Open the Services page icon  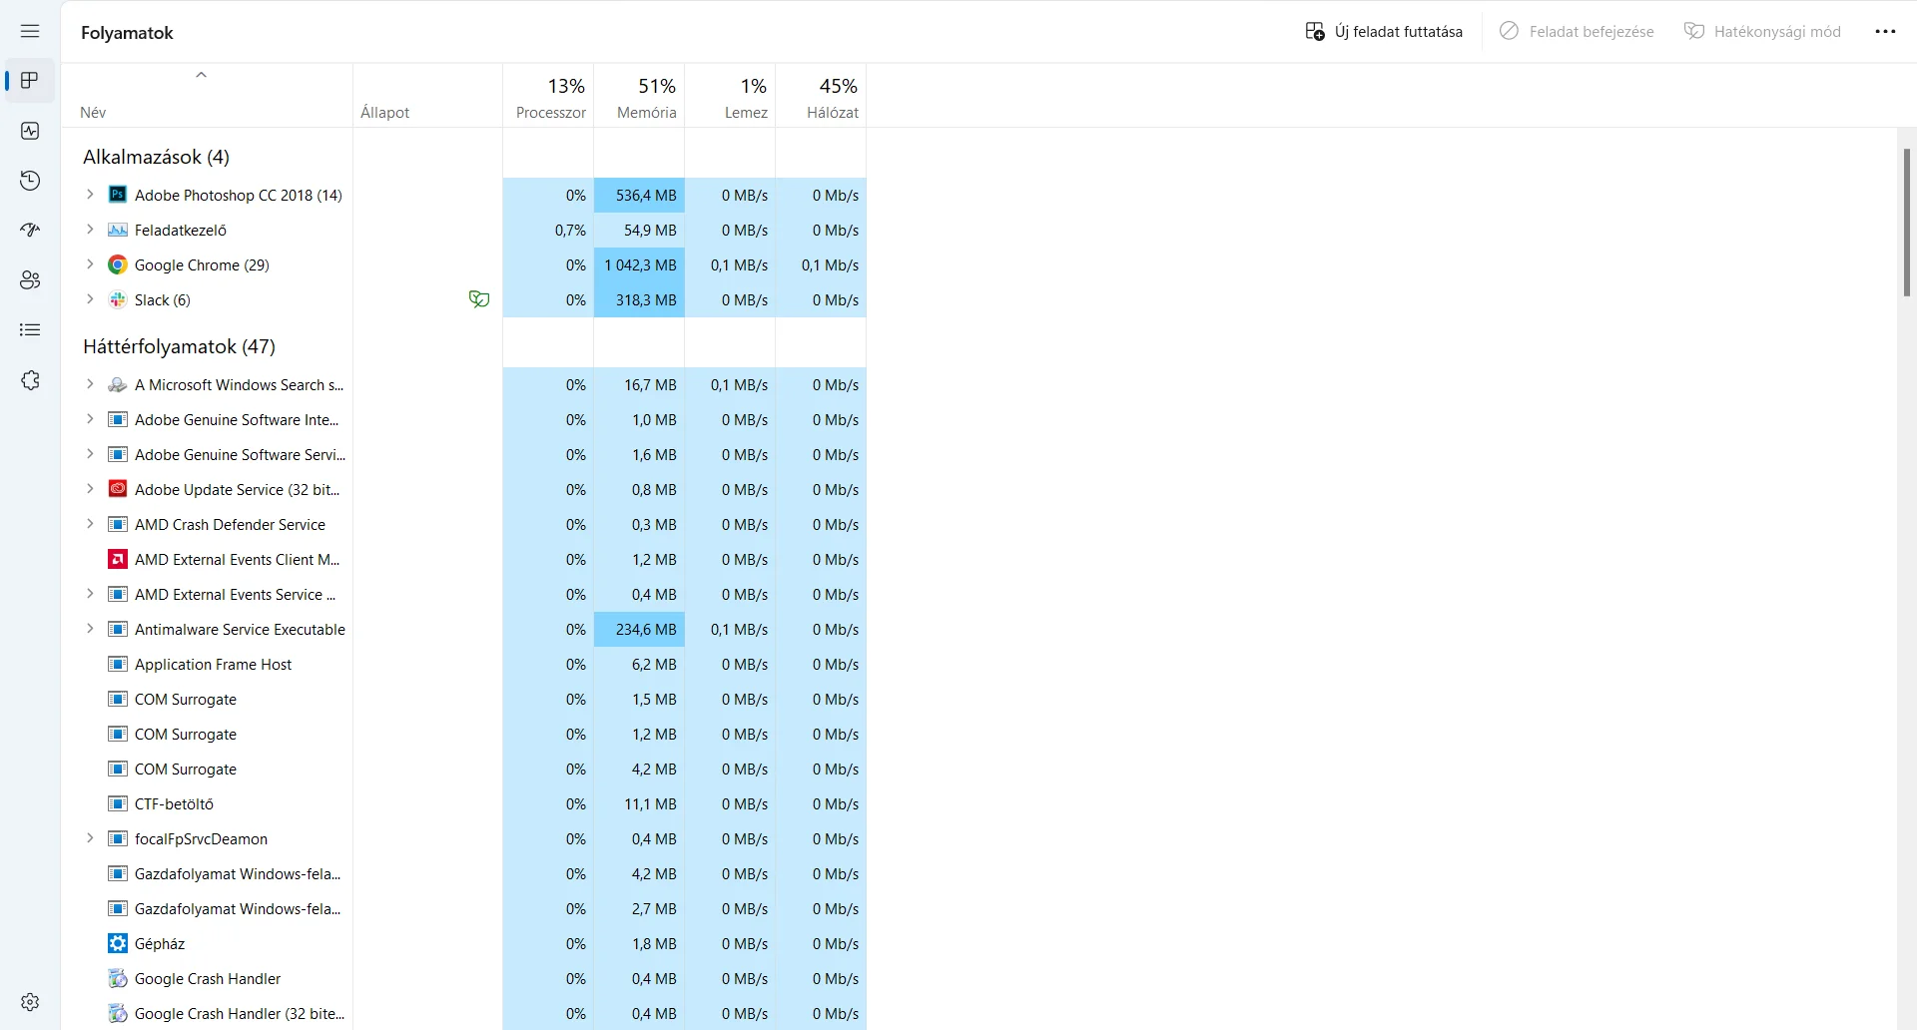pyautogui.click(x=30, y=380)
